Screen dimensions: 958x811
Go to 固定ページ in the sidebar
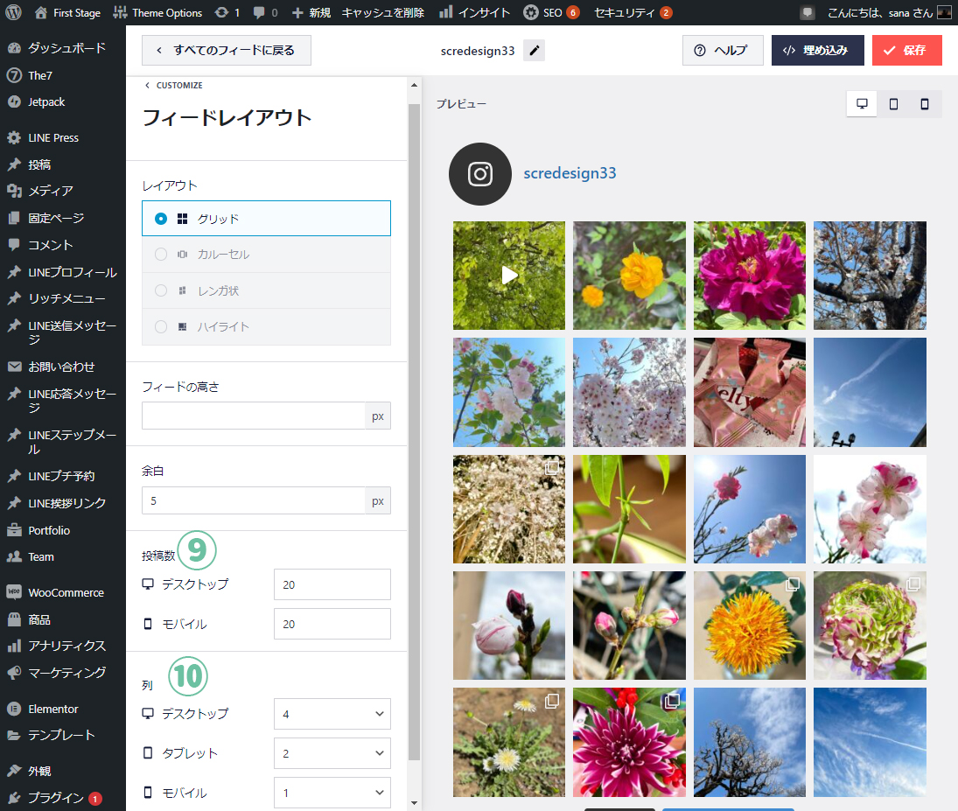56,218
